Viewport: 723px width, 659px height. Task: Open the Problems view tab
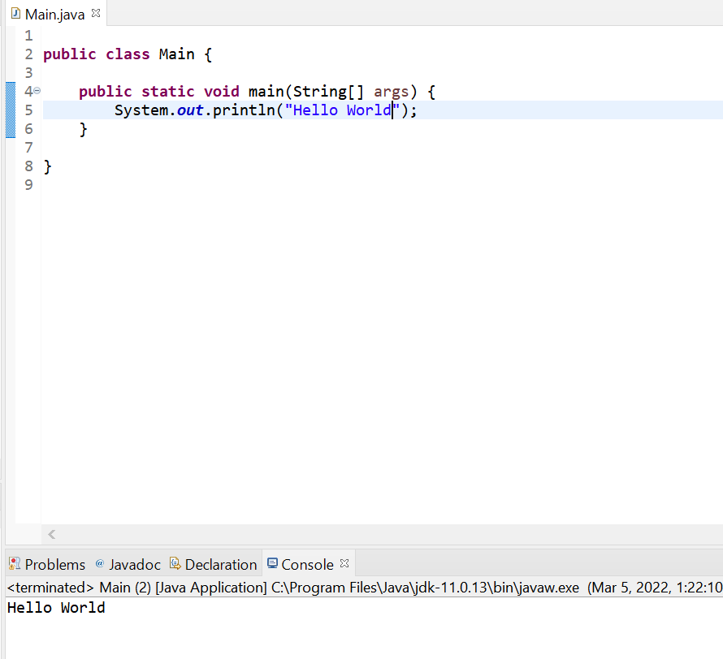click(x=47, y=564)
